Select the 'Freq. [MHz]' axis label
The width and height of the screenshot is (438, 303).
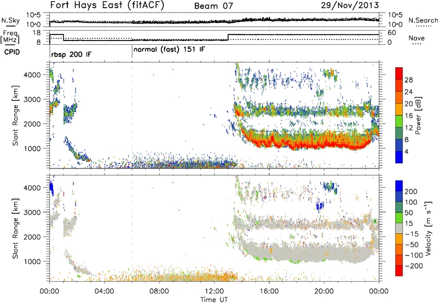[x=10, y=37]
